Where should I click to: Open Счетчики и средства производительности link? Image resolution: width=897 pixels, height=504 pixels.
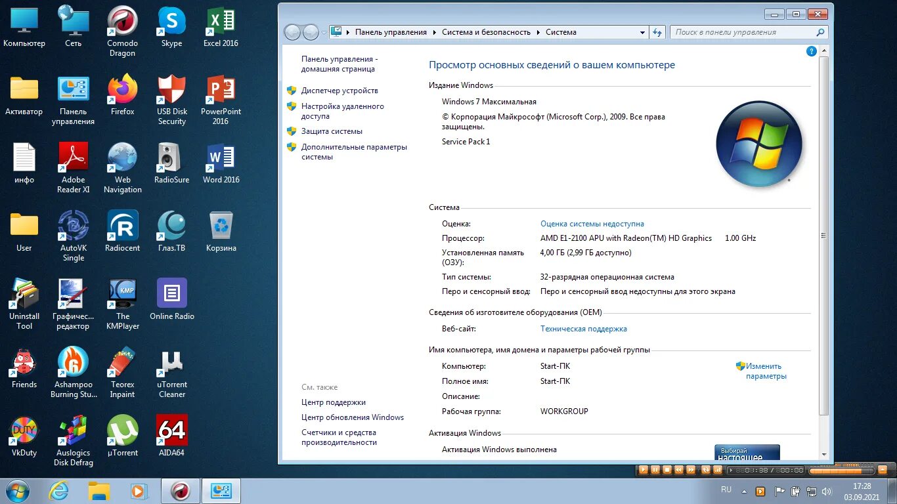[339, 437]
